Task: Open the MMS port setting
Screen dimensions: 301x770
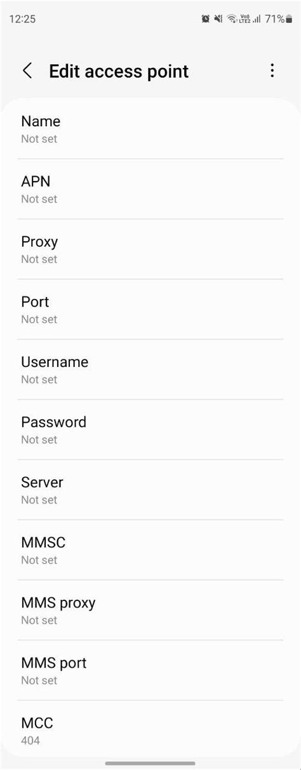Action: (150, 670)
